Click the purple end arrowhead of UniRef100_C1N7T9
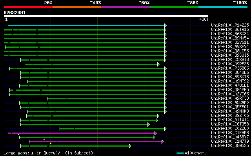Viewport: 251px width, 156px height. coord(163,142)
